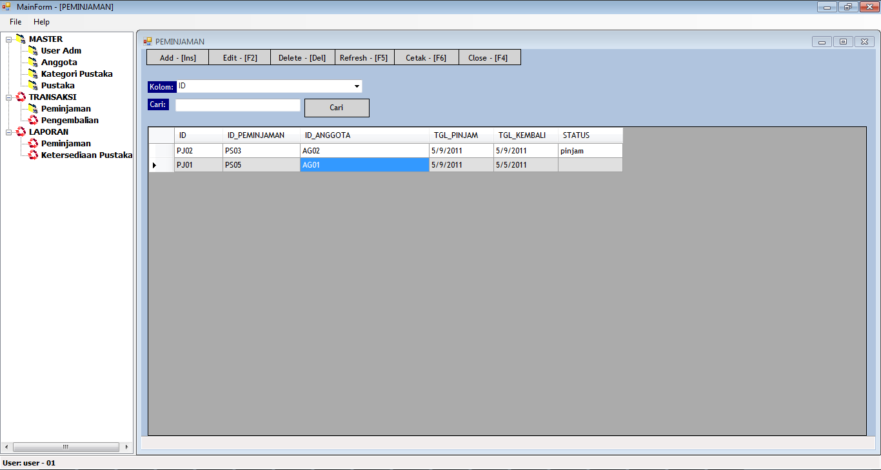The image size is (881, 470).
Task: Select the PS03 cell
Action: (x=261, y=151)
